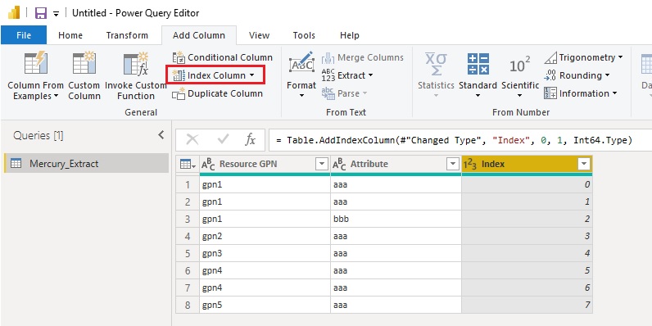Open Resource GPN filter dropdown
Viewport: 652px width, 326px height.
[x=322, y=165]
